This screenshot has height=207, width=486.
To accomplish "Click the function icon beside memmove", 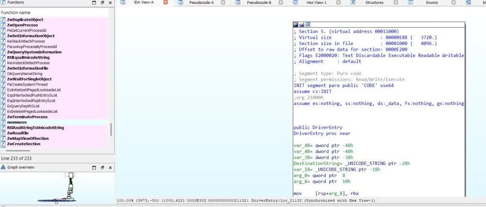I will [x=3, y=122].
